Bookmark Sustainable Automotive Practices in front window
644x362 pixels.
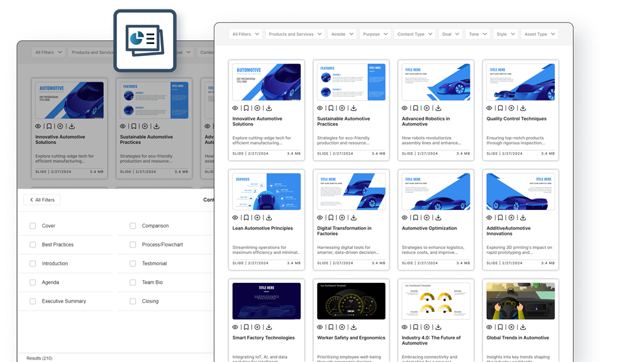(x=331, y=108)
